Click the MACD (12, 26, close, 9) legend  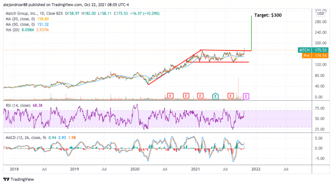[26, 138]
